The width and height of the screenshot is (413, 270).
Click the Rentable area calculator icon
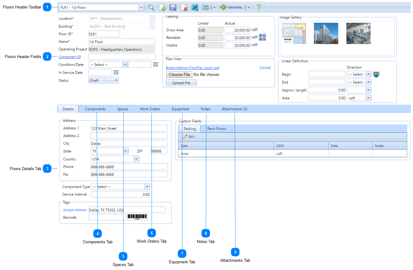tap(262, 37)
